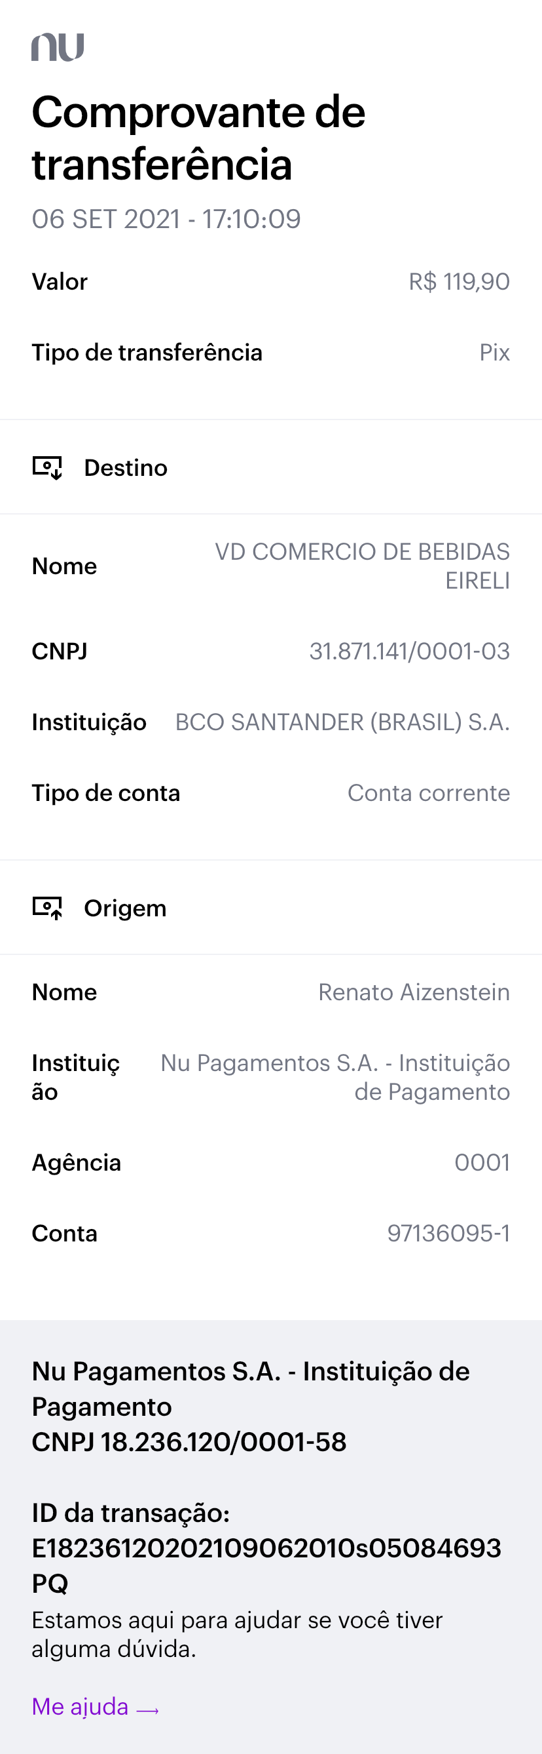Screen dimensions: 542x1754
Task: Select the Comprovante de transferência title
Action: tap(198, 138)
